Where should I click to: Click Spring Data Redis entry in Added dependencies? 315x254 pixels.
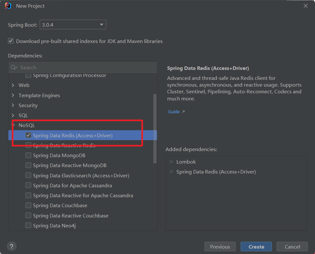point(216,172)
